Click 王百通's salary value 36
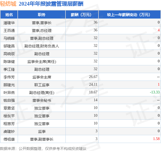The height and width of the screenshot is (151, 161). pos(95,30)
